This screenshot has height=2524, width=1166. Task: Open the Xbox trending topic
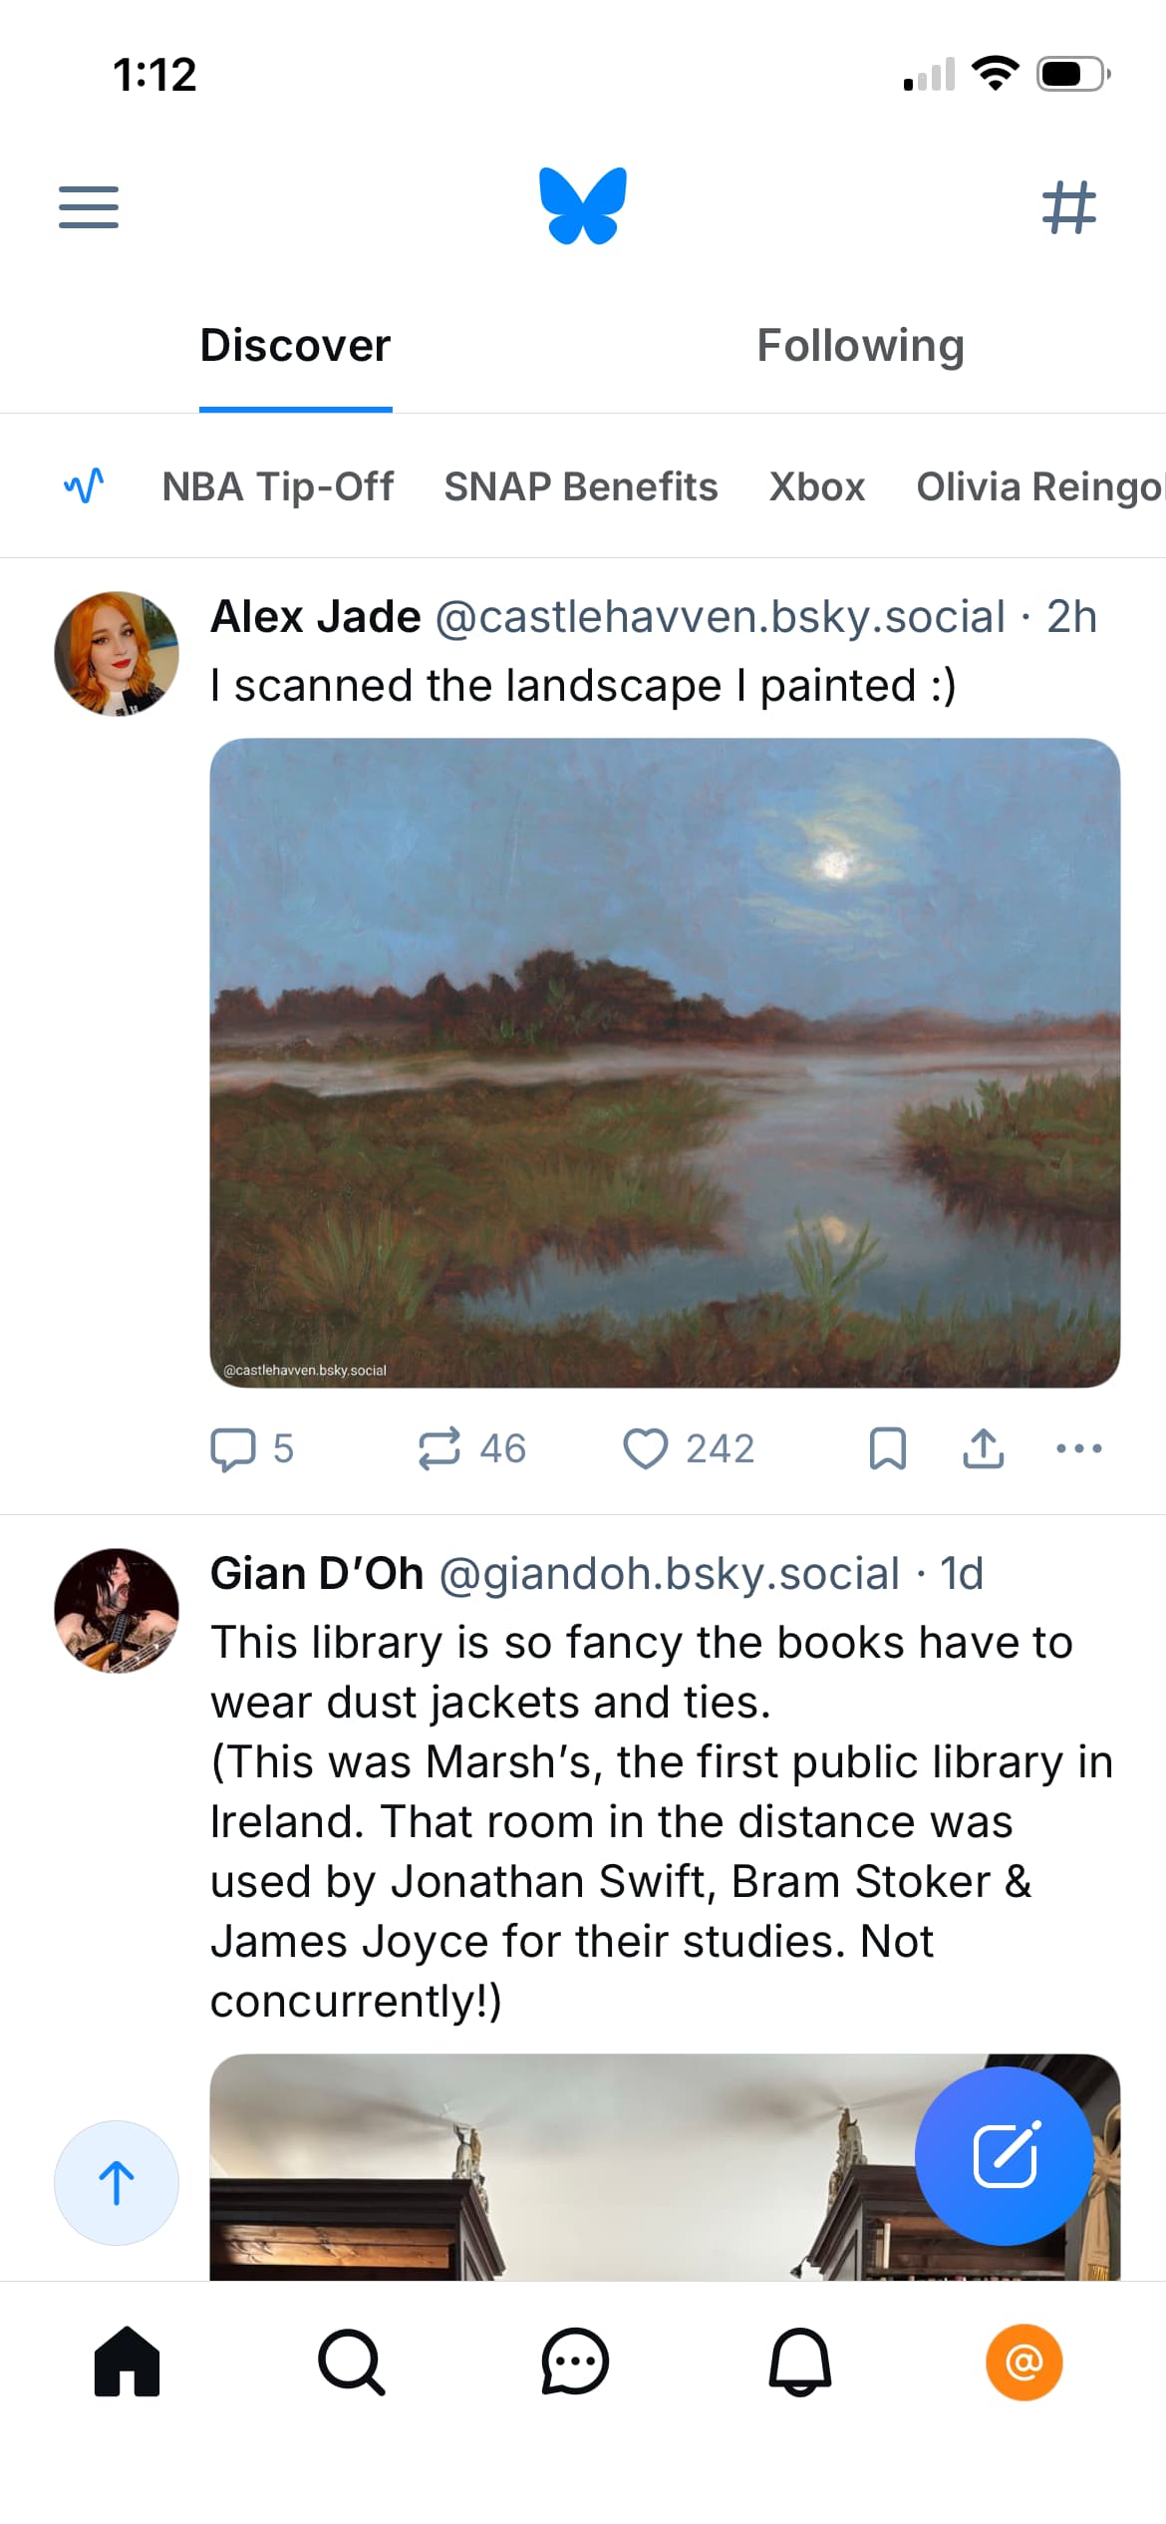click(x=817, y=486)
